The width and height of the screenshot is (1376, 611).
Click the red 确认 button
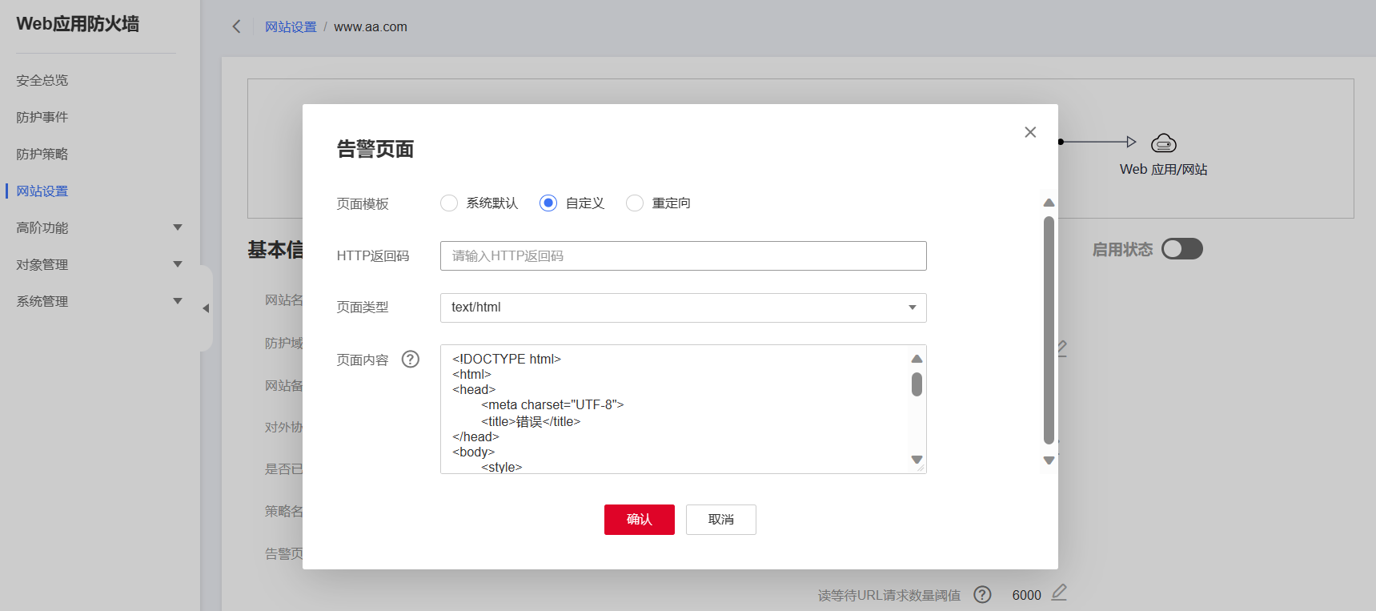pyautogui.click(x=639, y=520)
